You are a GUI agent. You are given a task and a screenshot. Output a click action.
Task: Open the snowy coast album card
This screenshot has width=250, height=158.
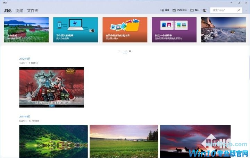[x=223, y=30]
